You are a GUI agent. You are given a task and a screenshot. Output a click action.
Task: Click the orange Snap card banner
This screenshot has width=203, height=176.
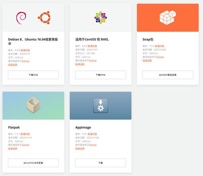pos(168,18)
